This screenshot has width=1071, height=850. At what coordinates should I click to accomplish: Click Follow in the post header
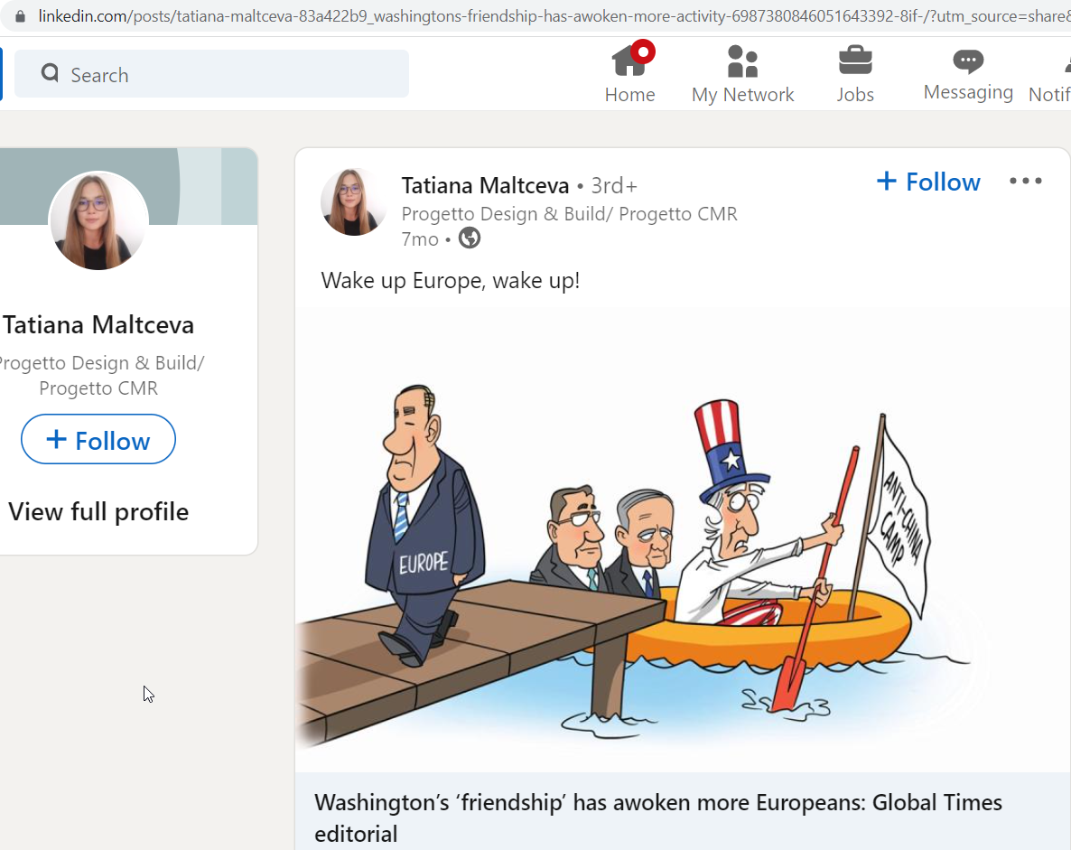[x=928, y=182]
